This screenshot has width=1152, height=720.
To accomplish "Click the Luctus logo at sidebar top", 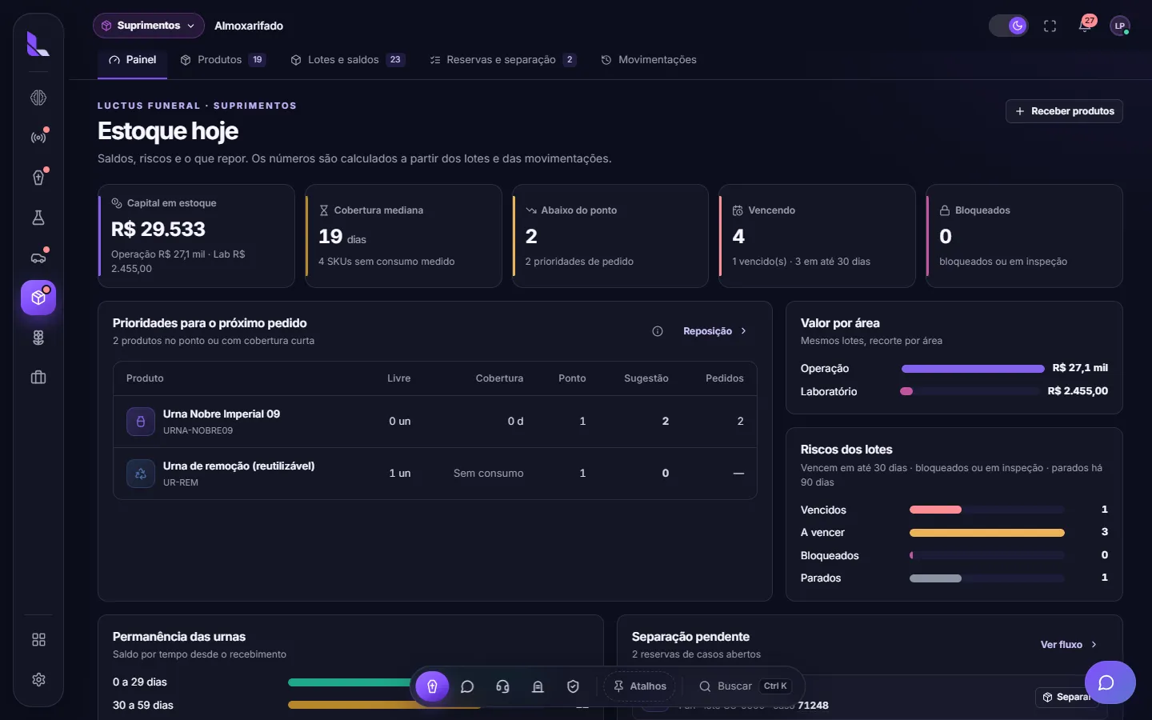I will (38, 44).
